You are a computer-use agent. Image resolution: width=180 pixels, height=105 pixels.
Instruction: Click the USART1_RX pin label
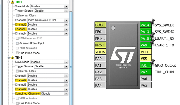[164, 39]
